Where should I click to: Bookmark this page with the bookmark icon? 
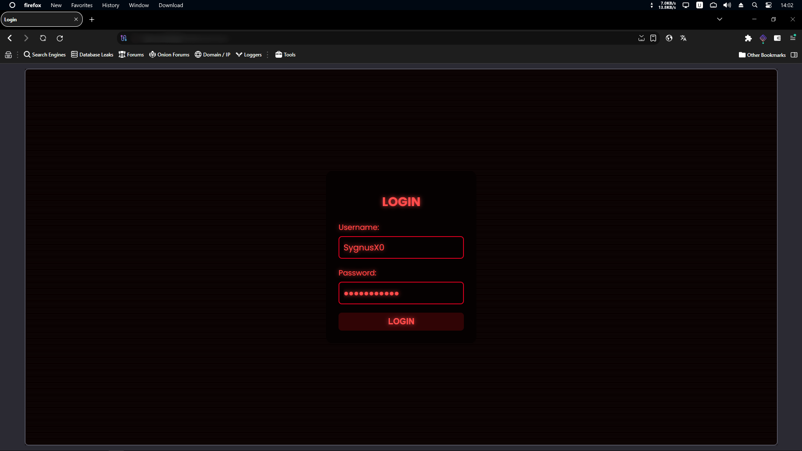tap(653, 38)
